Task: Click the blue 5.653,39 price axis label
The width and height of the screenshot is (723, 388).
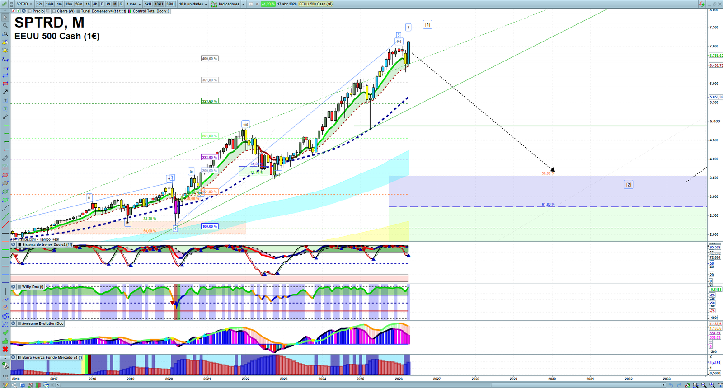Action: (x=716, y=97)
